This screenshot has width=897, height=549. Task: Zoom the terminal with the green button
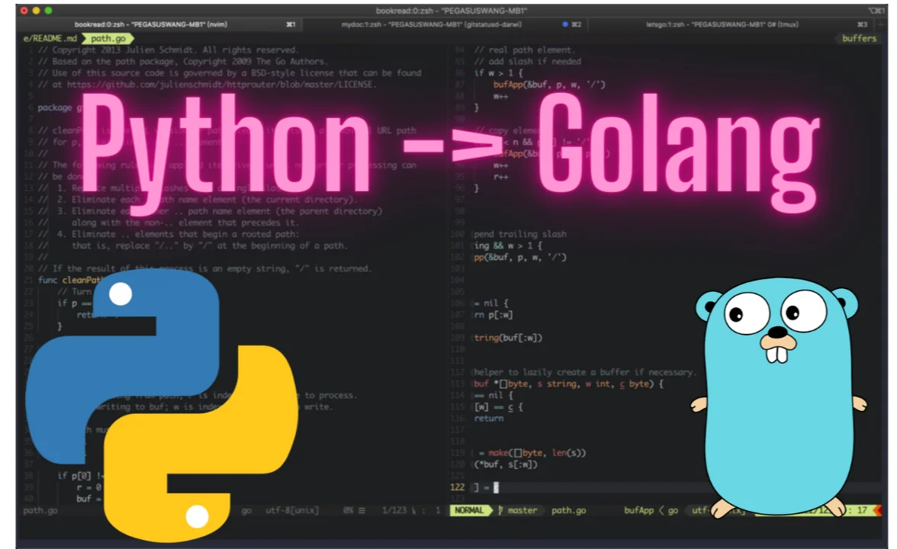(48, 11)
